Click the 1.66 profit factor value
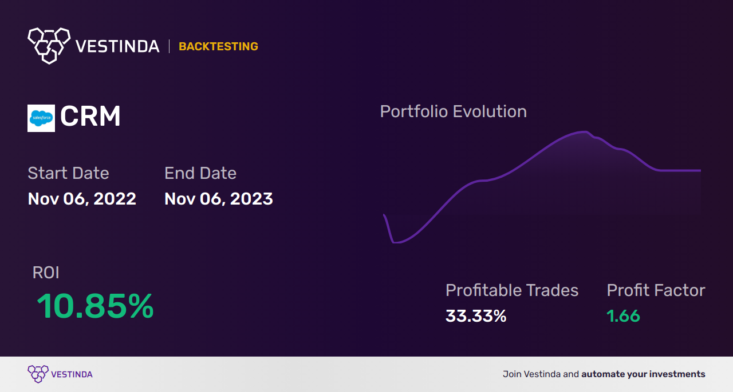The width and height of the screenshot is (733, 392). pos(623,316)
